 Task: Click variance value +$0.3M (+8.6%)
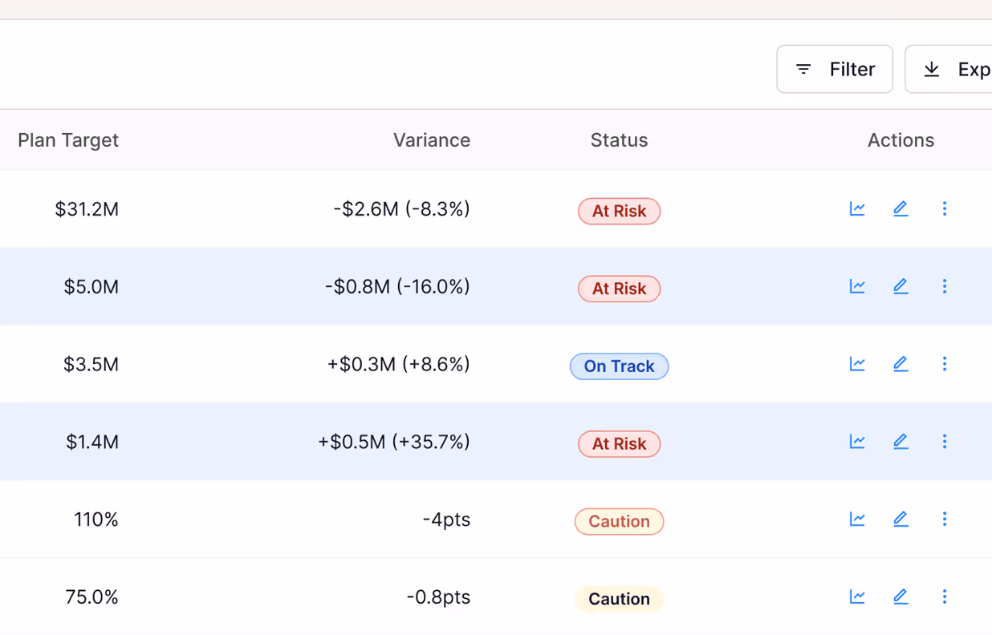pyautogui.click(x=399, y=365)
